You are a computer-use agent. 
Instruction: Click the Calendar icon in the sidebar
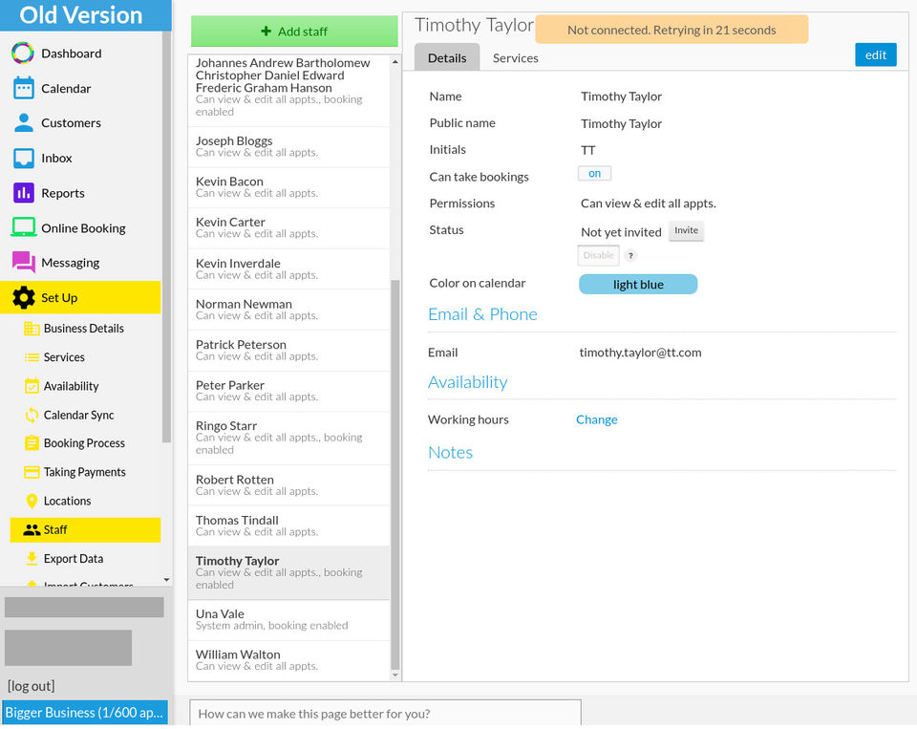click(23, 88)
